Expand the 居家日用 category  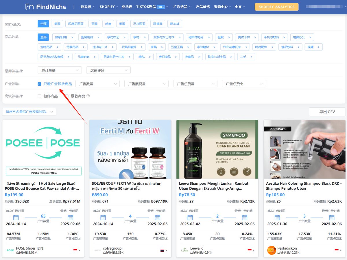[64, 37]
